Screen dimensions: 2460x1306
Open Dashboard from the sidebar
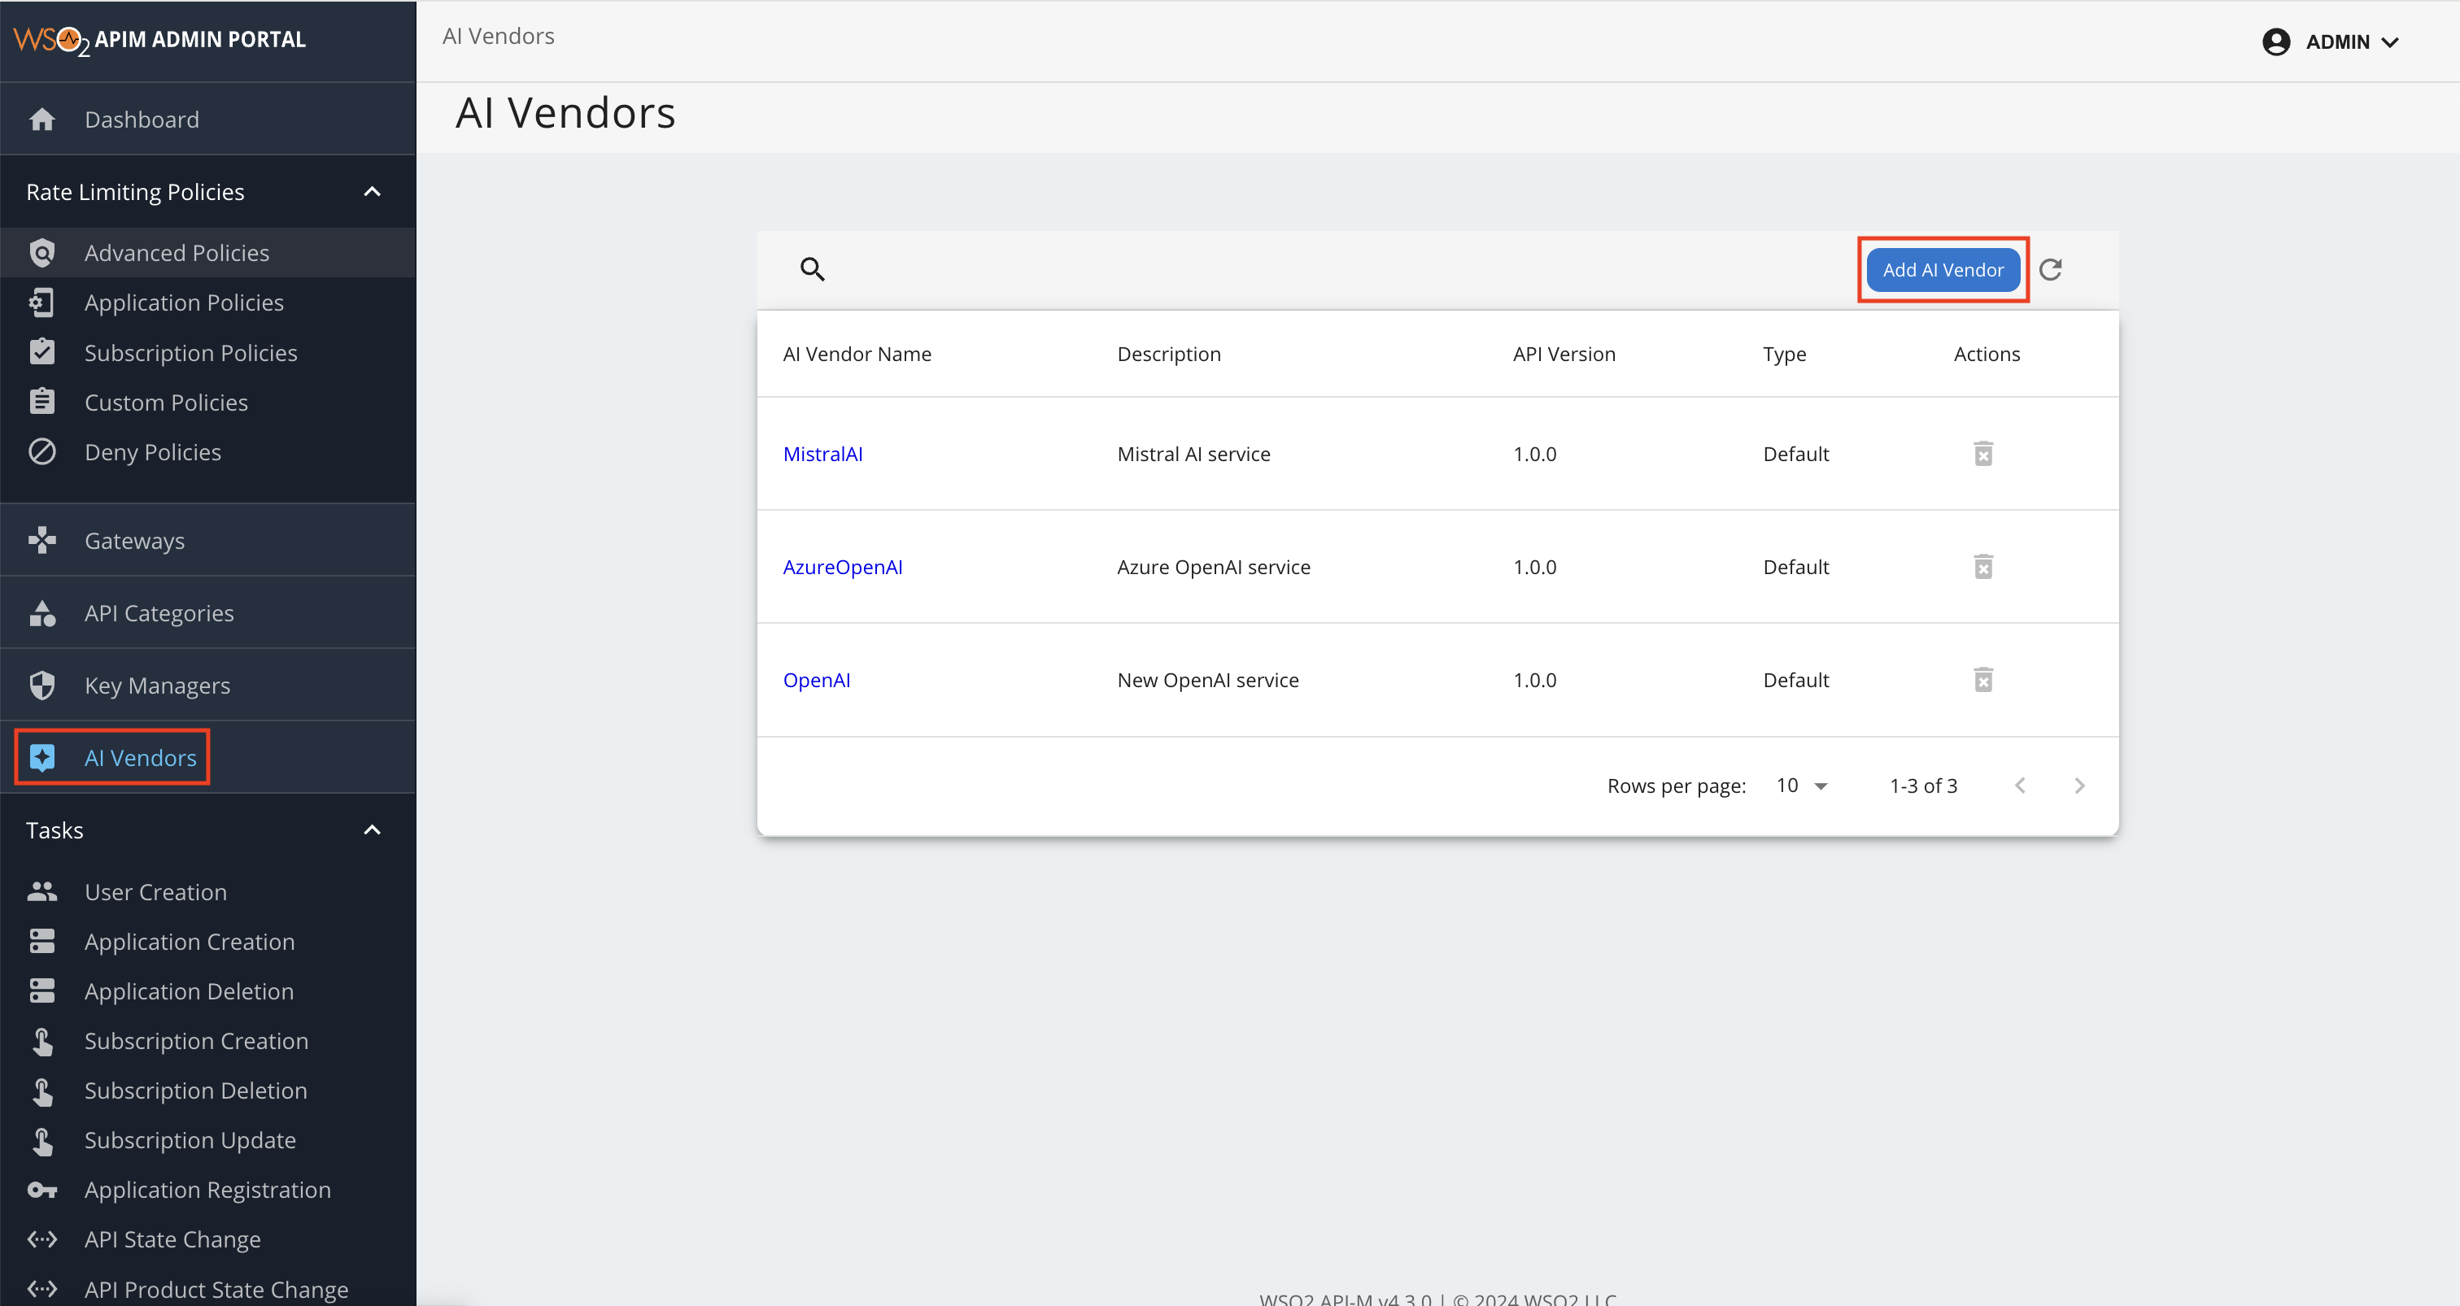(x=207, y=120)
